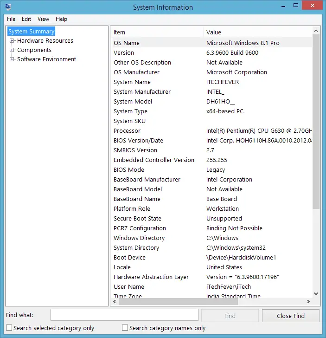Click the Close Find button
Screen dimensions: 326x338
click(x=291, y=316)
